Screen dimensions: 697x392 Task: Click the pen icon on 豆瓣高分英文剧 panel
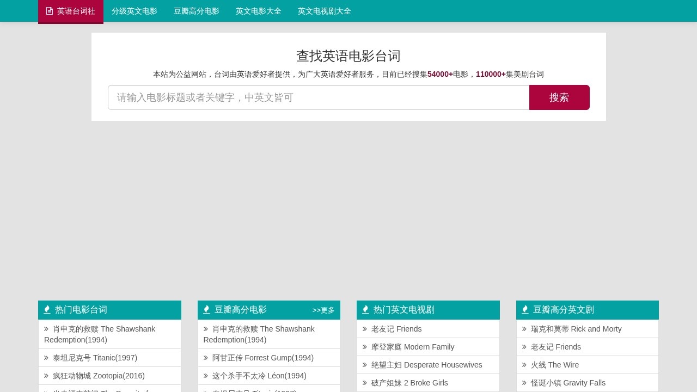(x=525, y=309)
